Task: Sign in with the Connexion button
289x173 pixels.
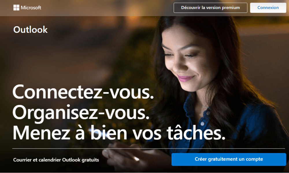Action: click(268, 8)
